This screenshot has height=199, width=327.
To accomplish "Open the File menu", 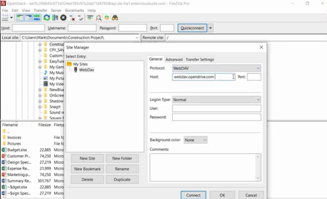I will [5, 10].
